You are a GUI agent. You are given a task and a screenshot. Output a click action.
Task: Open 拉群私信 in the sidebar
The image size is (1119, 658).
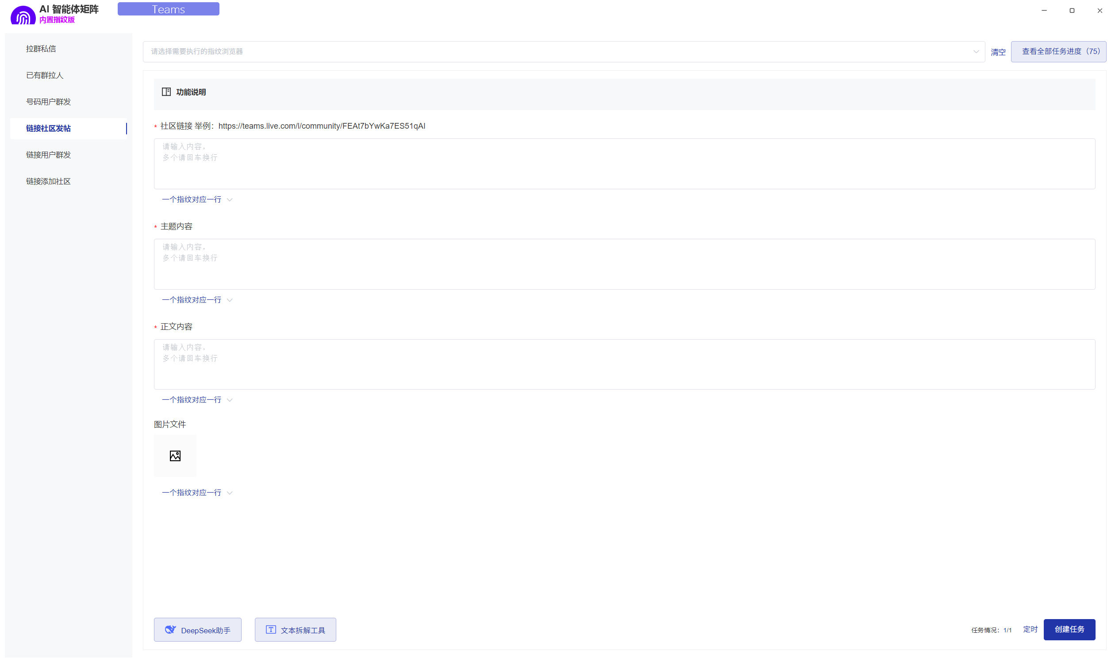(41, 49)
